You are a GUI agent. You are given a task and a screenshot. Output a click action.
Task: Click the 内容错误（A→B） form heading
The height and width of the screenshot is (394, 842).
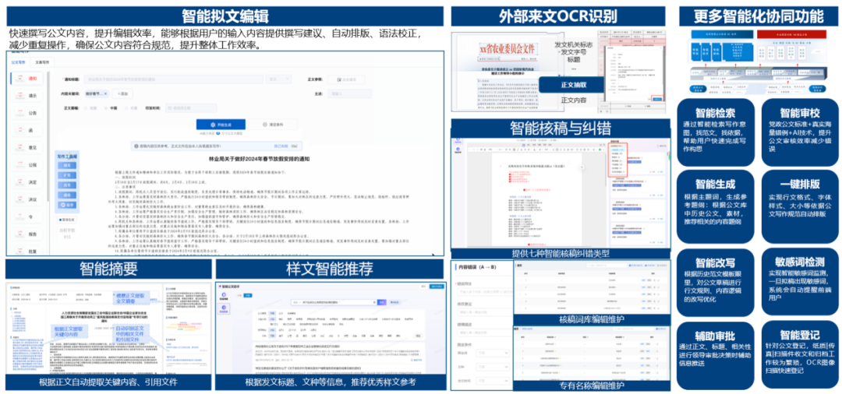click(x=477, y=267)
